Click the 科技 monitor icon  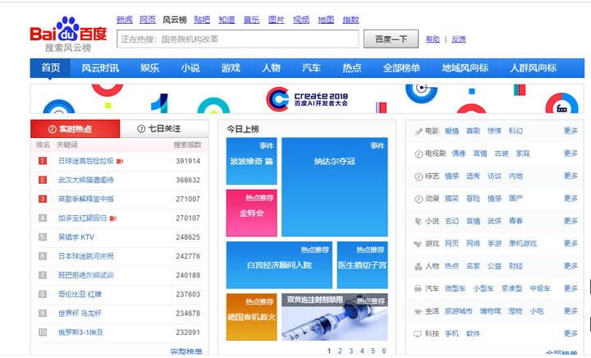pos(418,334)
